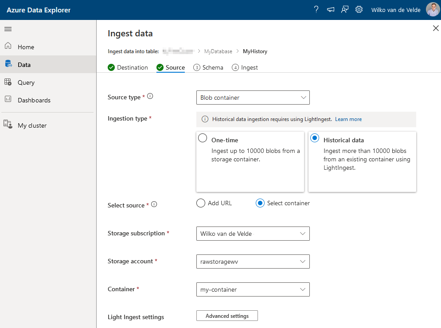The height and width of the screenshot is (328, 441).
Task: Open the feedback megaphone icon
Action: click(330, 10)
